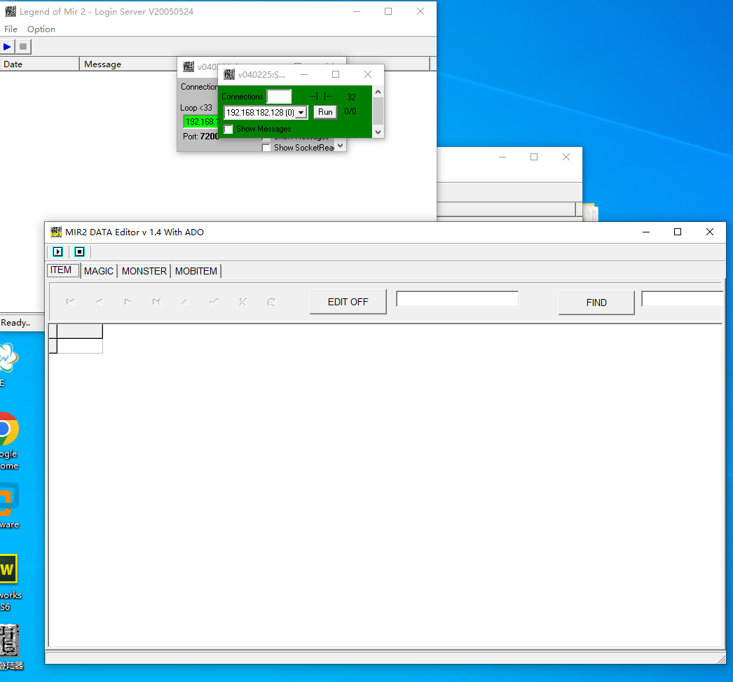Click the FIND button
The height and width of the screenshot is (682, 733).
click(x=596, y=302)
